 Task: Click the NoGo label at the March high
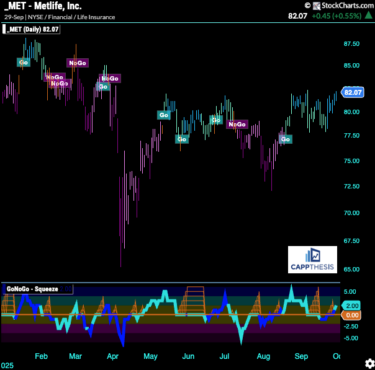coord(78,63)
